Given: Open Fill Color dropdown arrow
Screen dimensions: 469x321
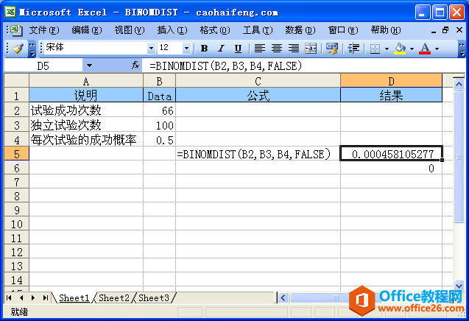Looking at the screenshot, I should pyautogui.click(x=412, y=49).
